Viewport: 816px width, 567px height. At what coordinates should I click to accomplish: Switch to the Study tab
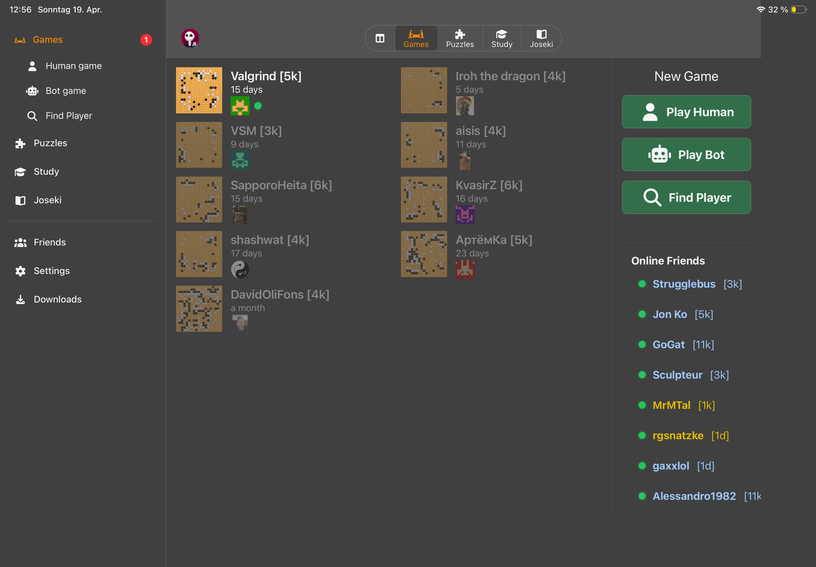click(x=501, y=38)
